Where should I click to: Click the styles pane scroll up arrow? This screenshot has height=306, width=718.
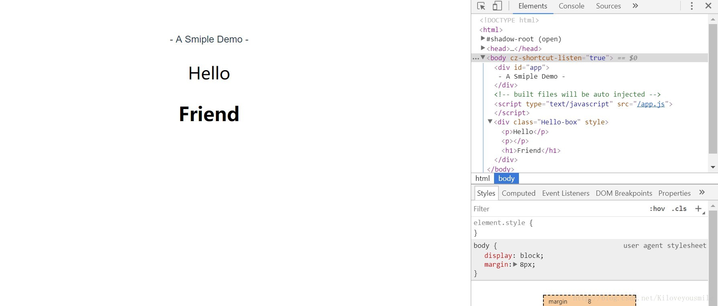tap(713, 206)
